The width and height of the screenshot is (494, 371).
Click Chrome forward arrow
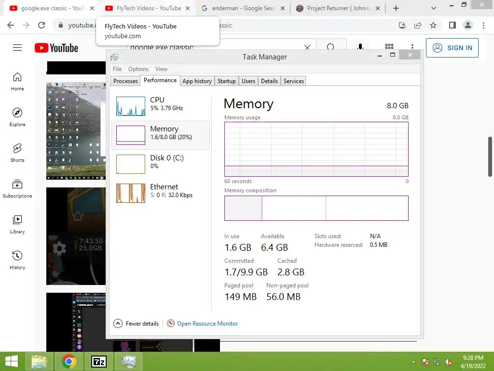pos(26,25)
